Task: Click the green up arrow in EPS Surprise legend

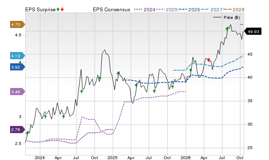Action: coord(58,9)
